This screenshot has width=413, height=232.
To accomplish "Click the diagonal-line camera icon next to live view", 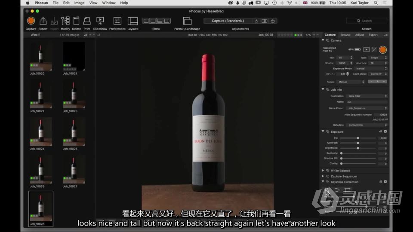I will [x=374, y=49].
